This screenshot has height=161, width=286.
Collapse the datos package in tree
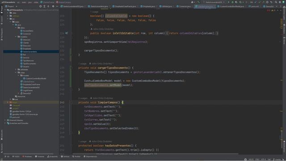[16, 28]
